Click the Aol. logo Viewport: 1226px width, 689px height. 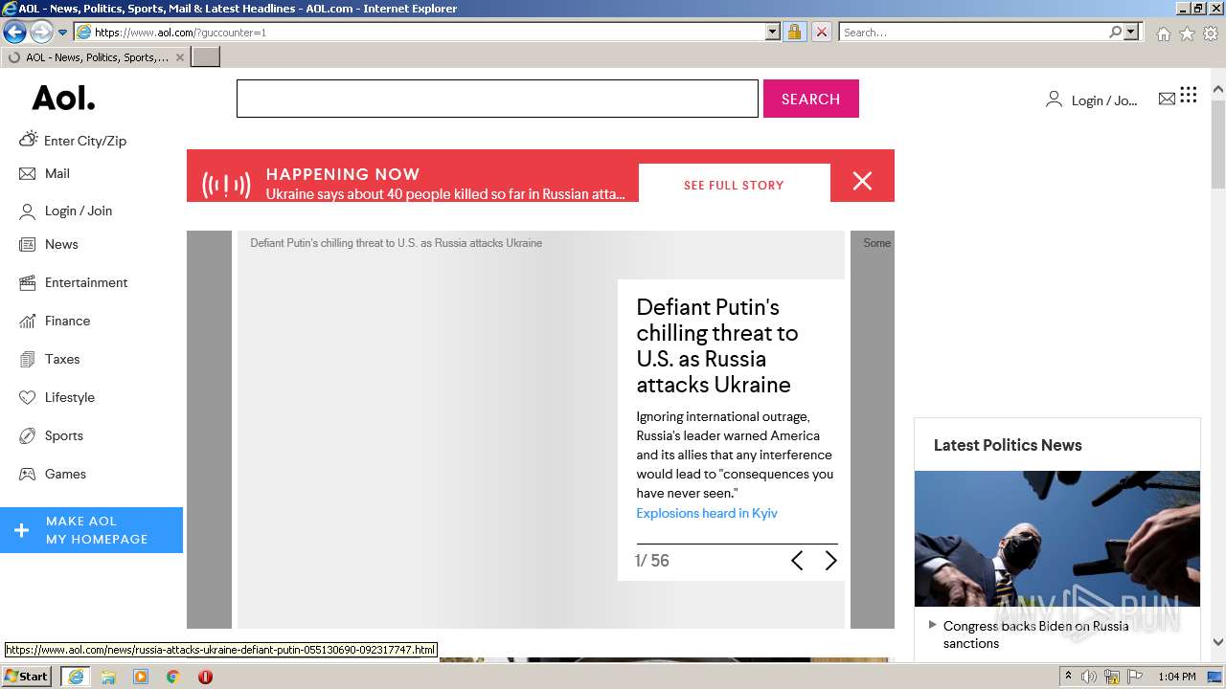pos(63,99)
